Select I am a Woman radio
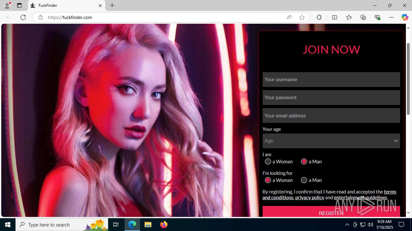Screen dimensions: 412x231 pyautogui.click(x=268, y=161)
